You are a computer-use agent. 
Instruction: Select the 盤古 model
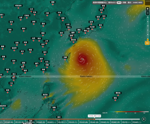pos(129,3)
